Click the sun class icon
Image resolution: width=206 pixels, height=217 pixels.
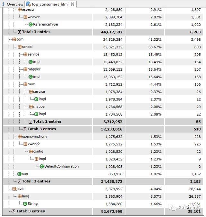click(x=19, y=174)
